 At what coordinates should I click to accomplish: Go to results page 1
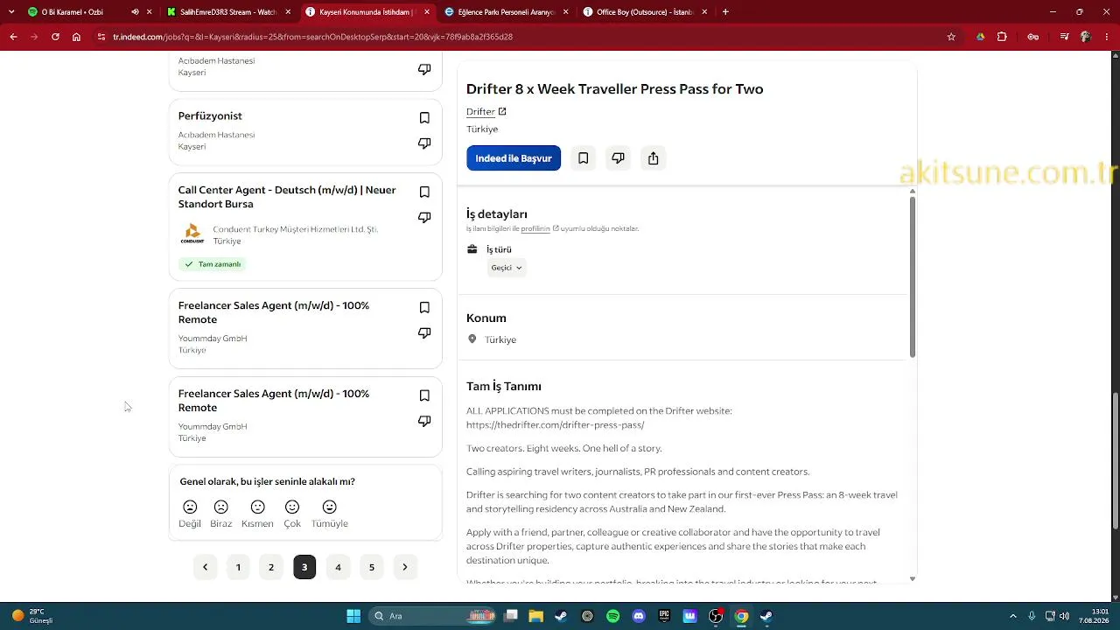coord(238,567)
